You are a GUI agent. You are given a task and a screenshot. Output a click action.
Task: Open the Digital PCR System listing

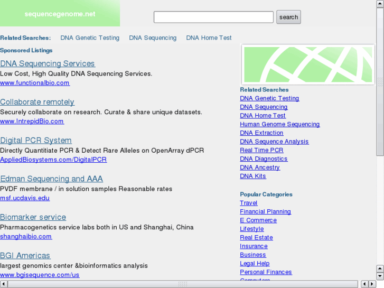(36, 141)
